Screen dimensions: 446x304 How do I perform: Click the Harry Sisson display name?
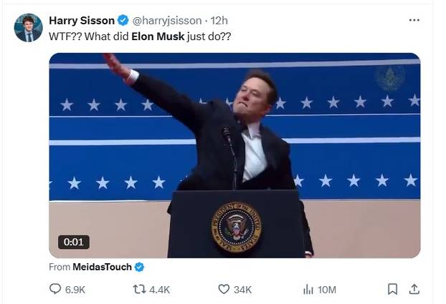pyautogui.click(x=82, y=20)
